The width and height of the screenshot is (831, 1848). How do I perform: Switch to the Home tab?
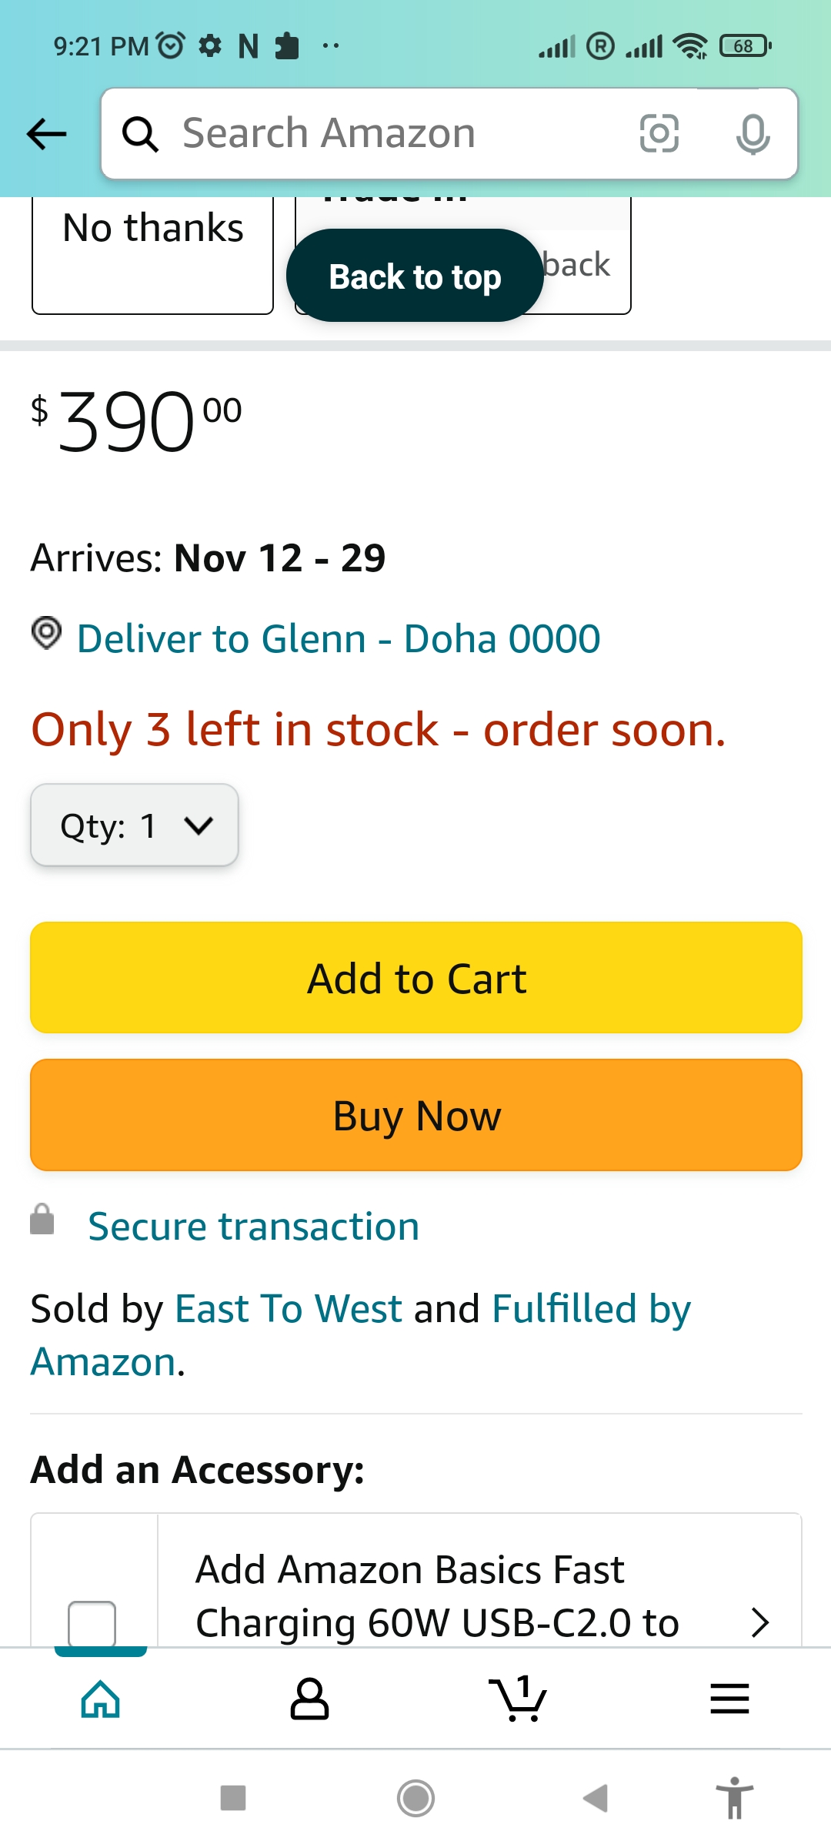pyautogui.click(x=98, y=1699)
